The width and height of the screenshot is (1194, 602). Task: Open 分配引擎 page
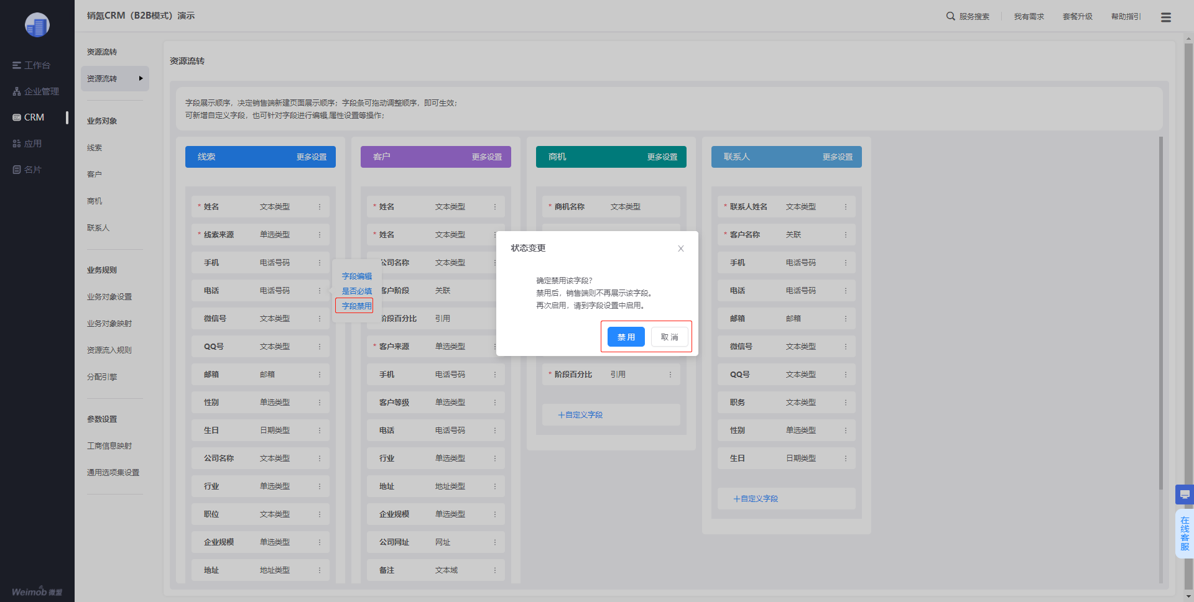coord(102,377)
